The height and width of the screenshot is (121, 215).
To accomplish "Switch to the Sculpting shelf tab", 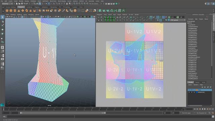I will click(29, 7).
